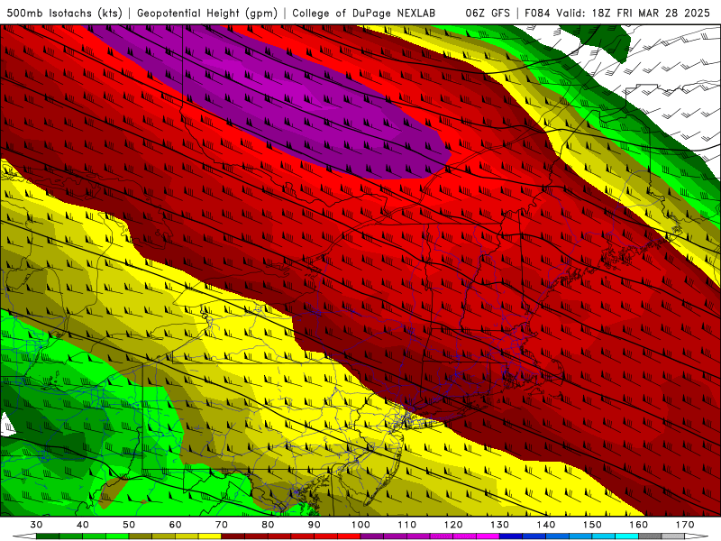The image size is (721, 541).
Task: Click the bright red swatch just before 100
Action: (349, 536)
